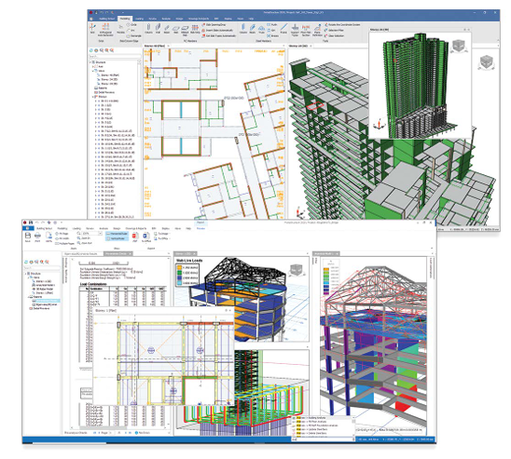The image size is (511, 459).
Task: Click the Plane Definition button
Action: (x=317, y=29)
